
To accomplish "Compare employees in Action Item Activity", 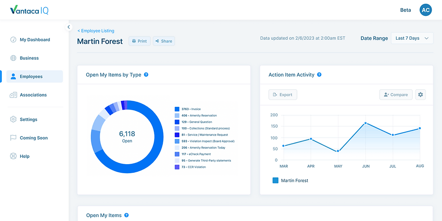I will pos(396,95).
